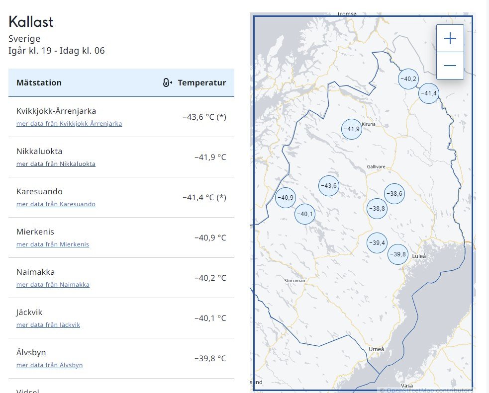Select the −38,6 map marker

(394, 194)
